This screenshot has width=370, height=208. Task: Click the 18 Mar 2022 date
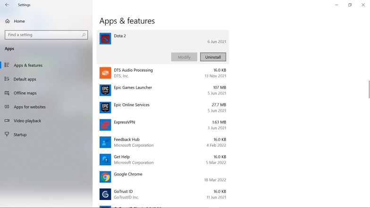215,180
